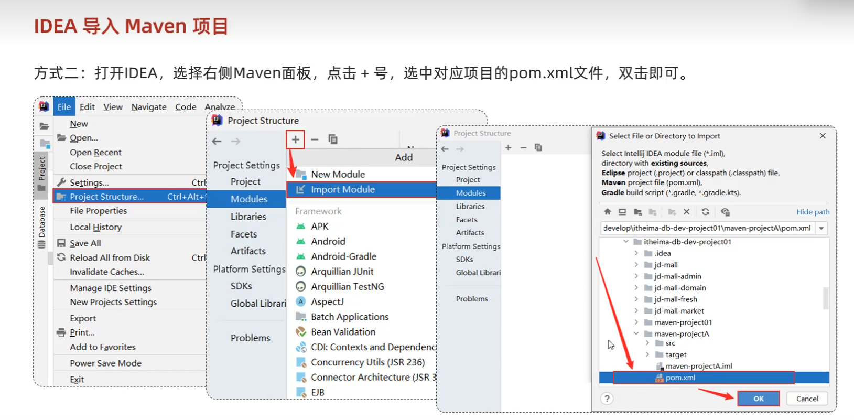The height and width of the screenshot is (420, 854).
Task: Expand the .idea folder
Action: point(636,253)
